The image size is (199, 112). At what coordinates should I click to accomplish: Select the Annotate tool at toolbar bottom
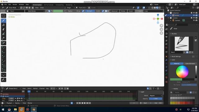pos(3,80)
